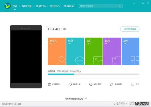Viewport: 151px width, 107px height.
Task: Click the FRD-AL10 device name text
Action: coord(55,29)
